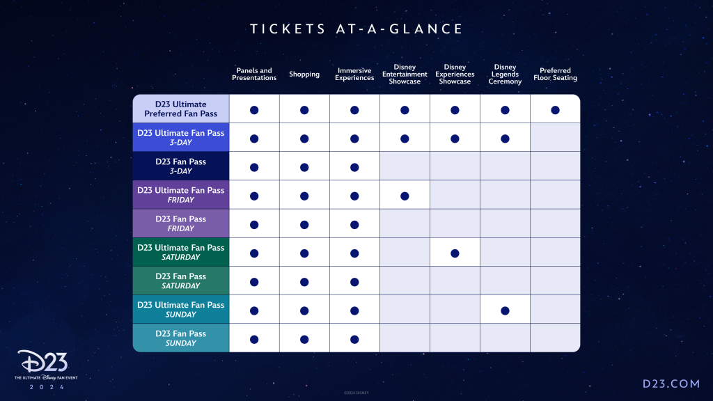Click D23 Fan Pass 3-Day Shopping dot
Screen dimensions: 713x401
(304, 167)
